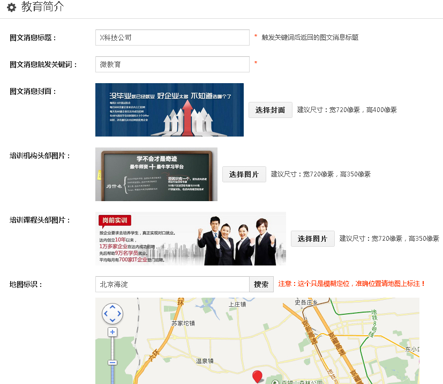Screen dimensions: 443x384
Task: Pan the map up with the arrow control
Action: pyautogui.click(x=112, y=308)
